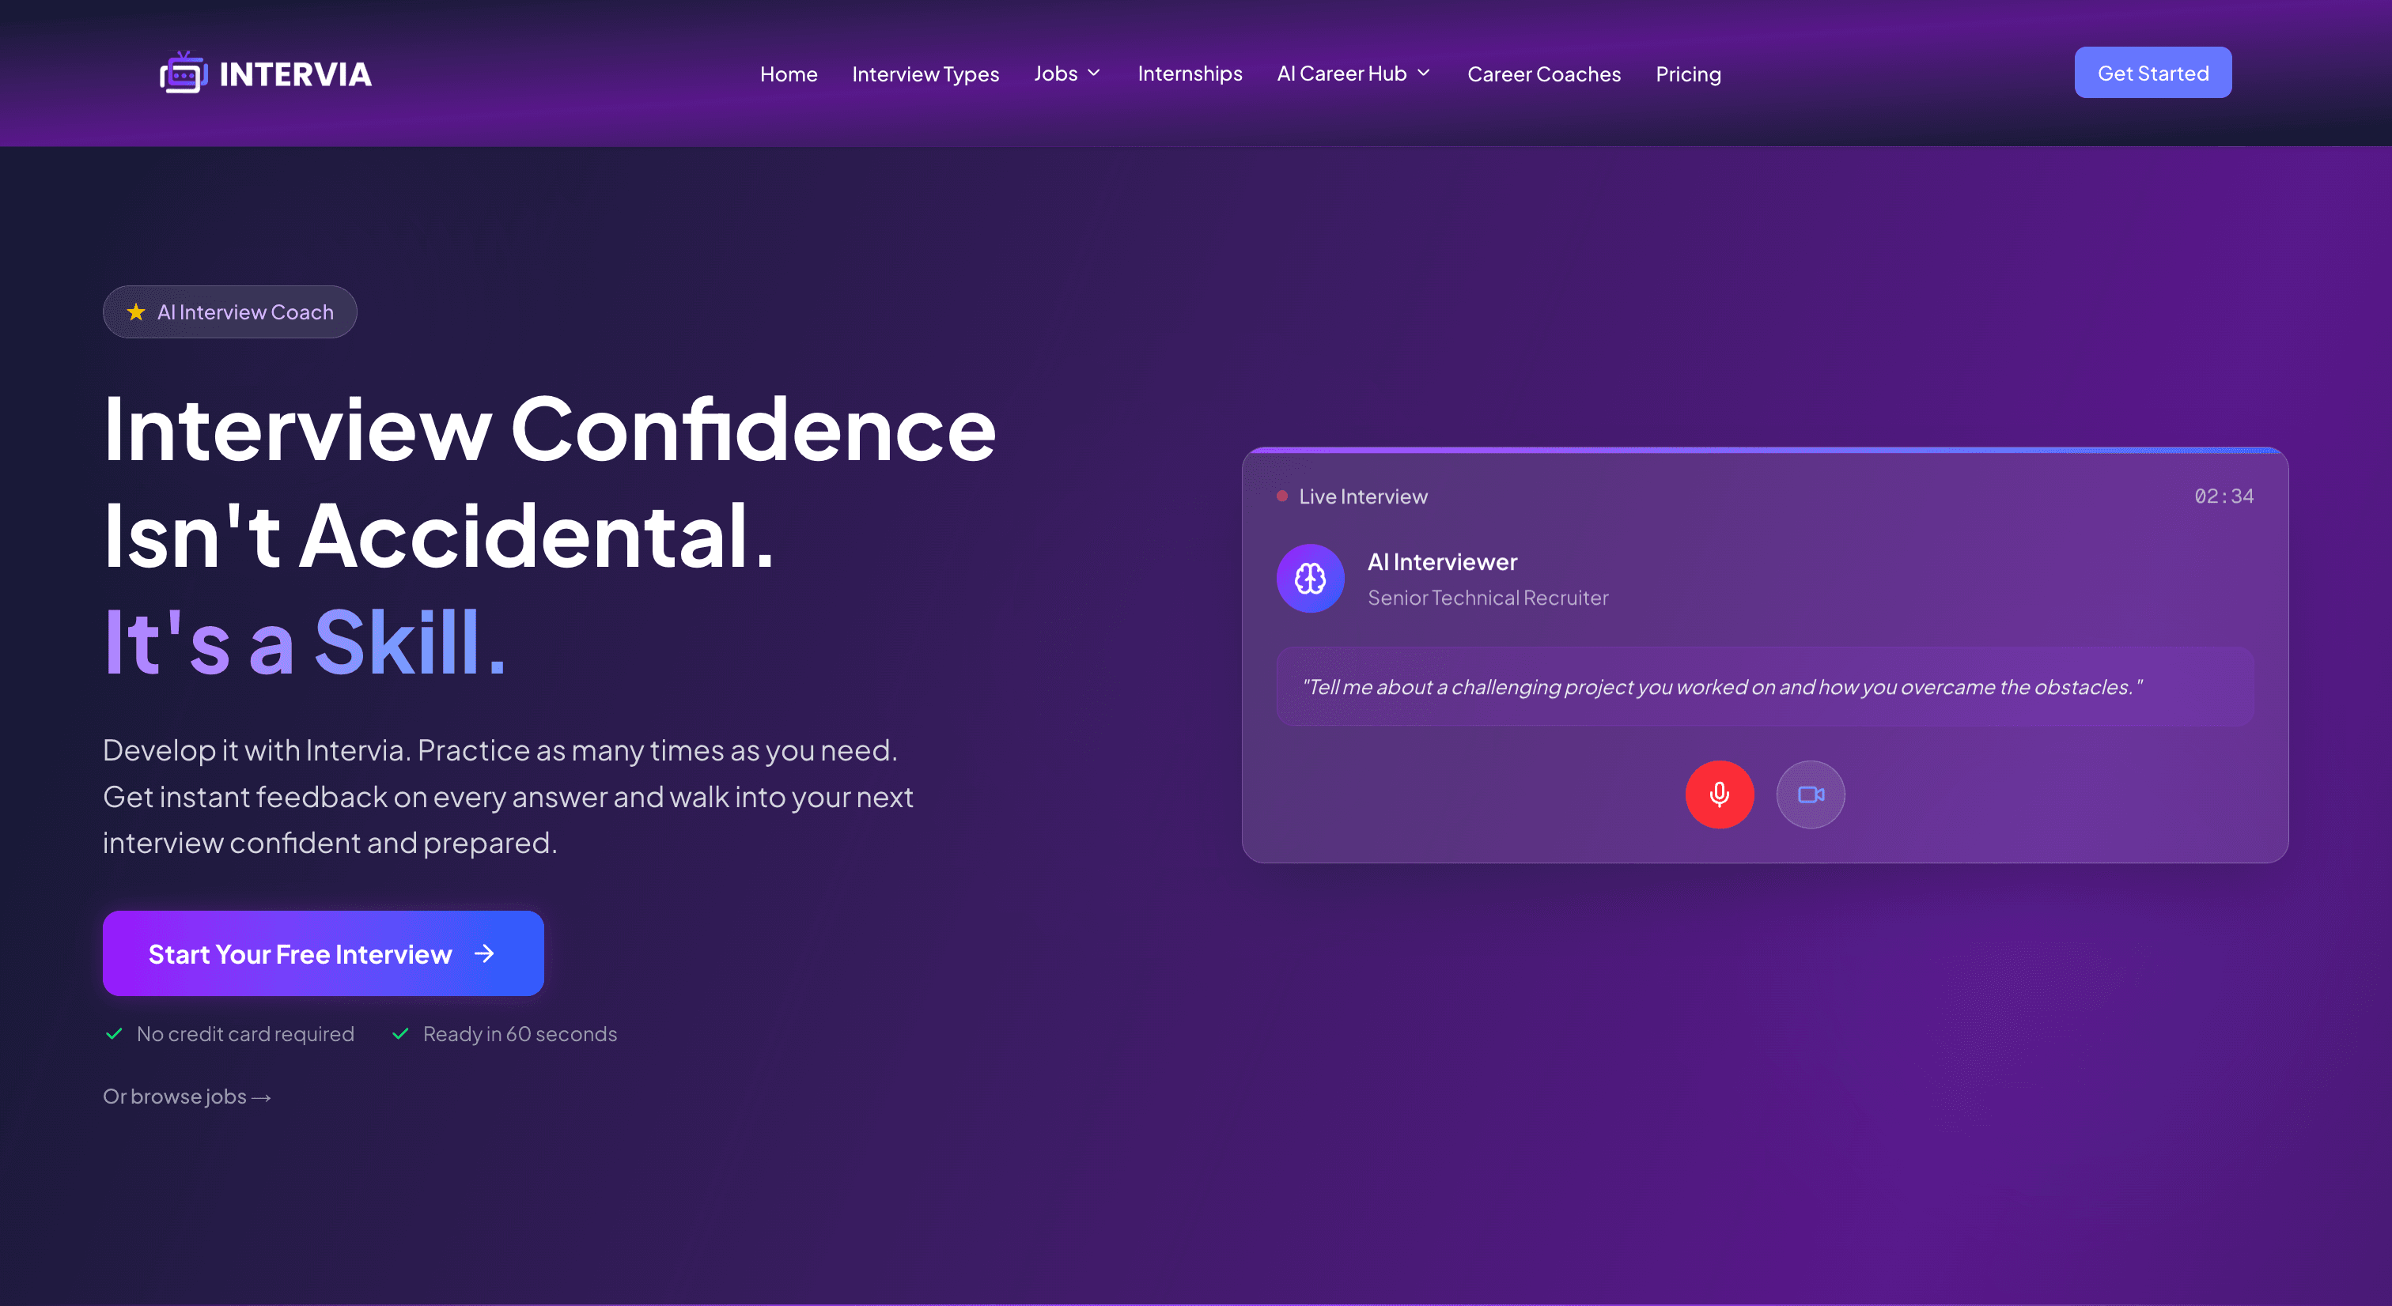View the Pricing page
Image resolution: width=2392 pixels, height=1306 pixels.
[x=1687, y=74]
